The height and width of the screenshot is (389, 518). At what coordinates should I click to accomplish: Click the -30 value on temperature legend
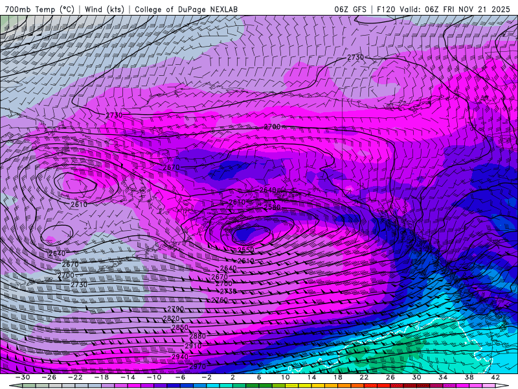pos(23,377)
